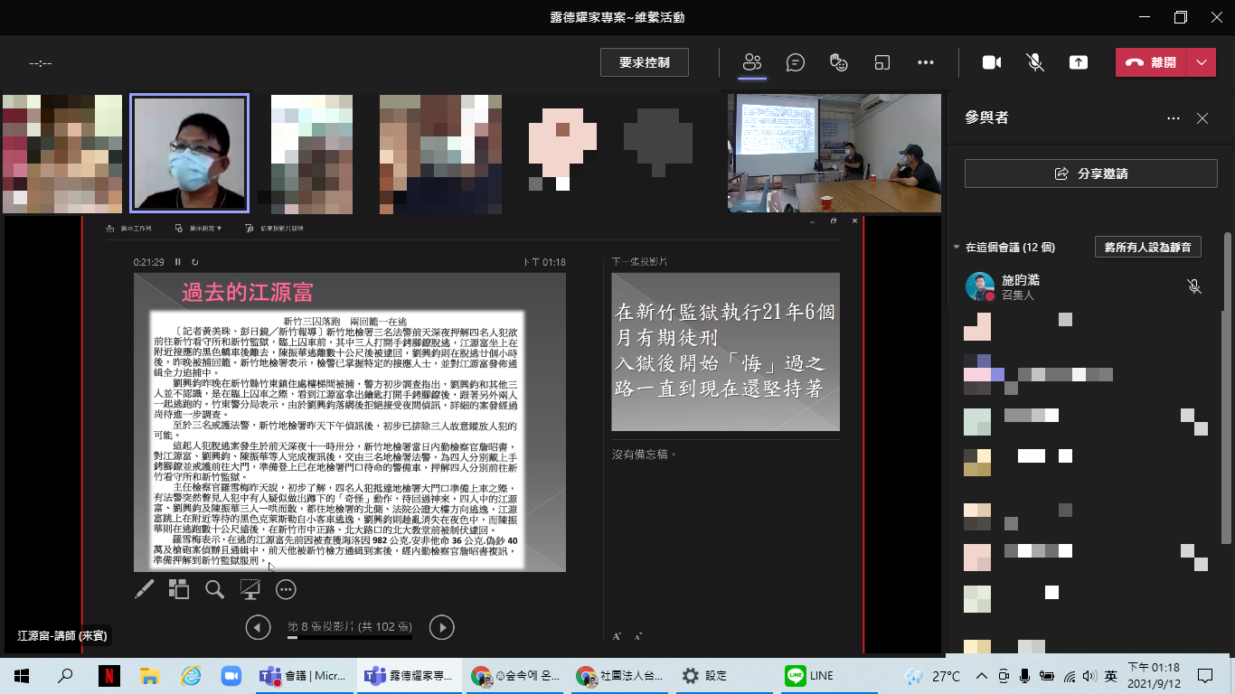Open more options in participants panel header
Screen dimensions: 1235x694
point(1174,118)
